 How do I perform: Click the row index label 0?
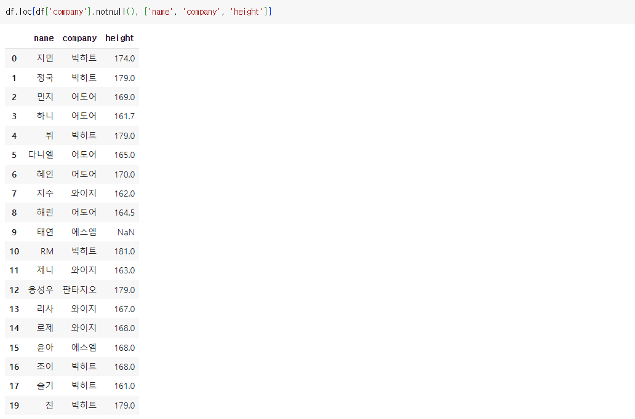(14, 58)
